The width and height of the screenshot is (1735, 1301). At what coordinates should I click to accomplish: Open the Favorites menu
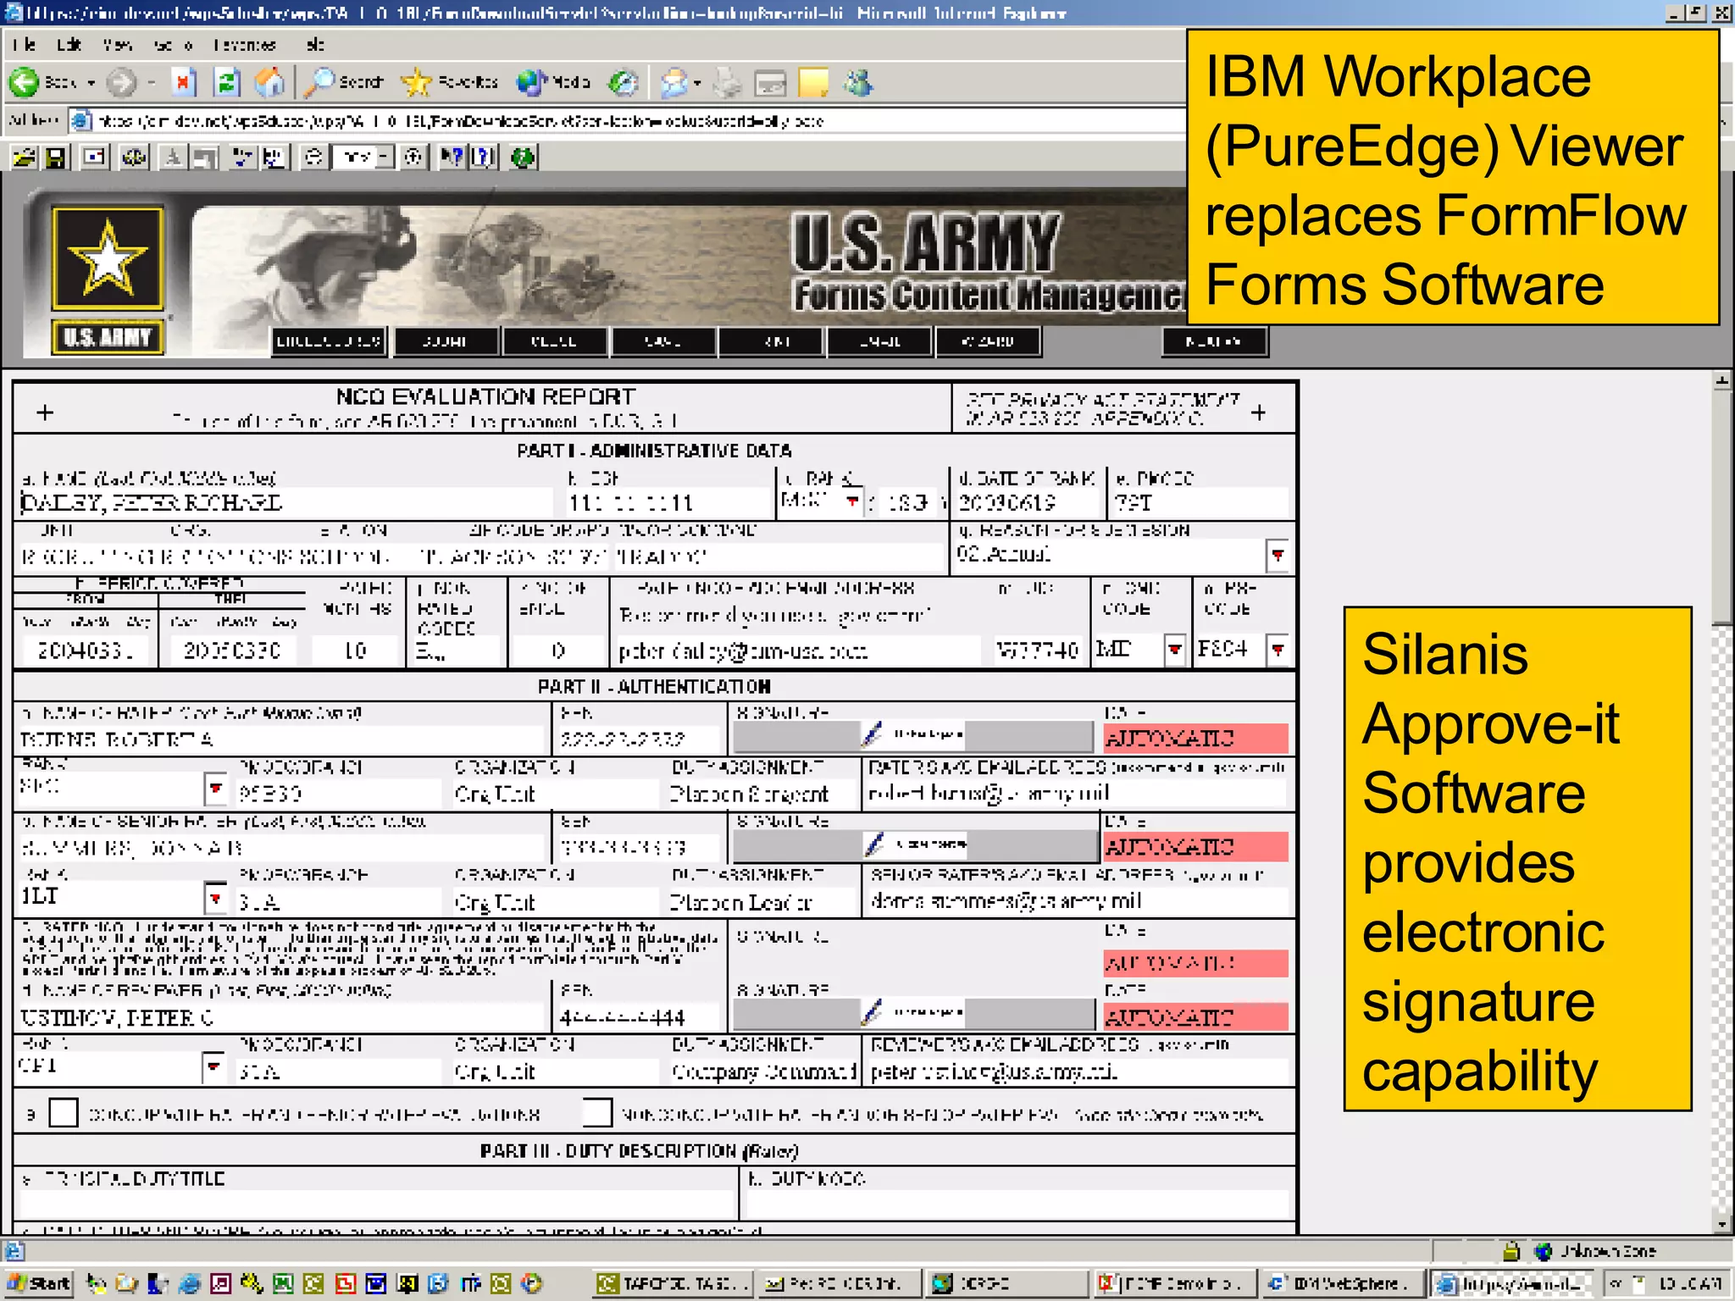point(244,45)
